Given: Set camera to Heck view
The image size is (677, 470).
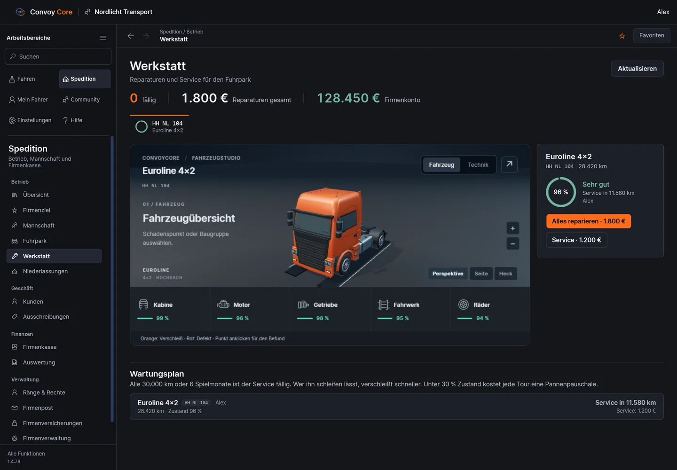Looking at the screenshot, I should pos(505,274).
